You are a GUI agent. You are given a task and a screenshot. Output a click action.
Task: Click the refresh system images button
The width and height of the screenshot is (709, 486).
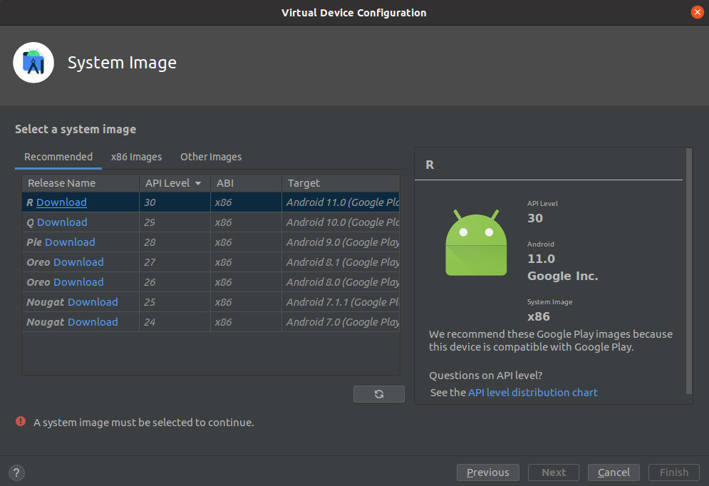(378, 394)
